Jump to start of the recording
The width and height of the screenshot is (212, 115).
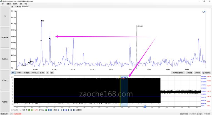pyautogui.click(x=58, y=110)
